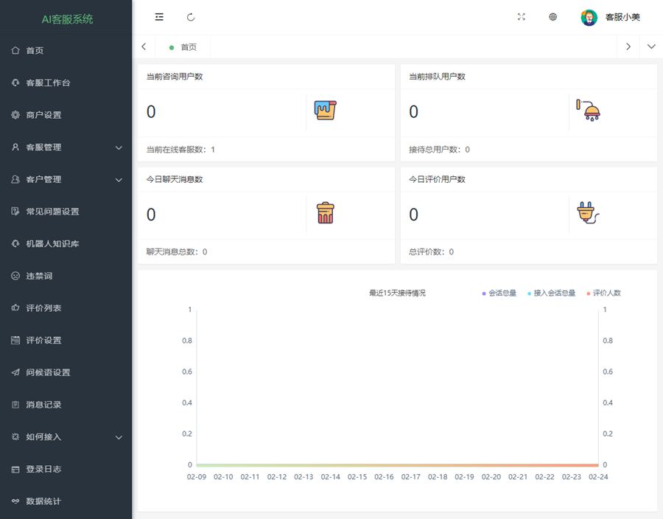Toggle 会话总量 series in chart legend
The image size is (663, 519).
(x=499, y=293)
